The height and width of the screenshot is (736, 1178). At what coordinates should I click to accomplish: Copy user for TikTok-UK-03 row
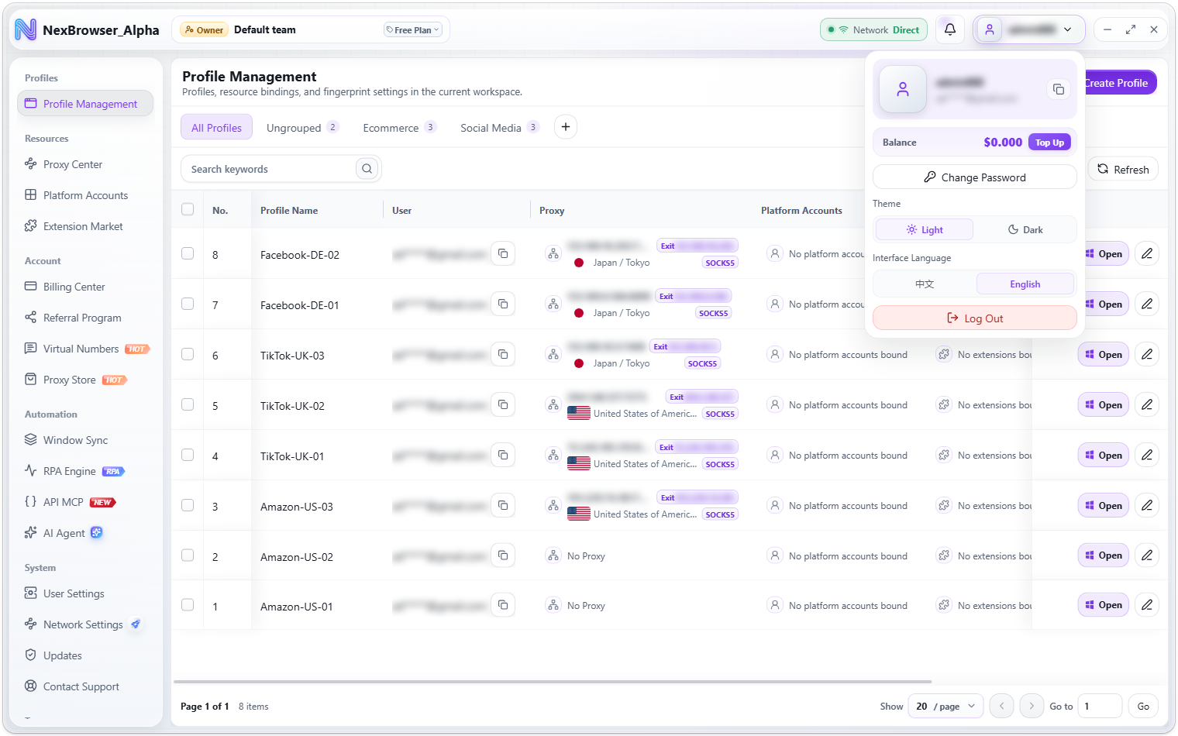point(503,355)
